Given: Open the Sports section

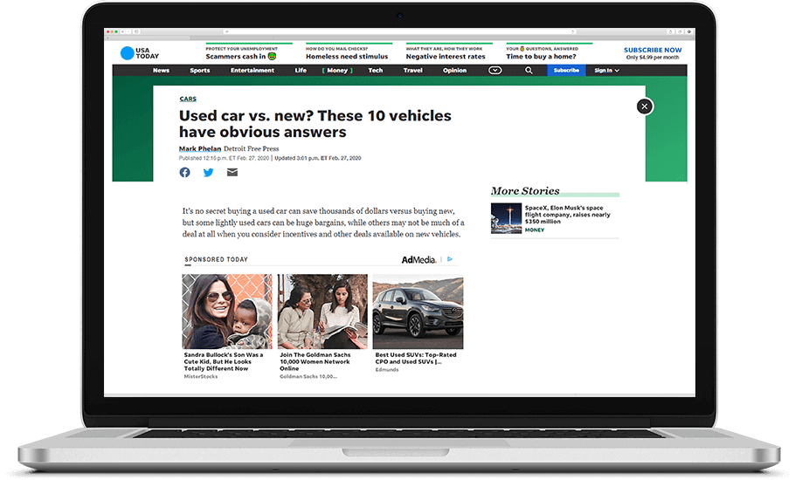Looking at the screenshot, I should (200, 71).
